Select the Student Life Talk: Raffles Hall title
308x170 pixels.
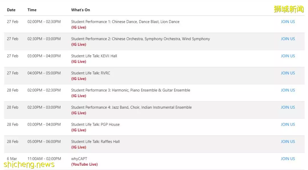click(x=95, y=142)
